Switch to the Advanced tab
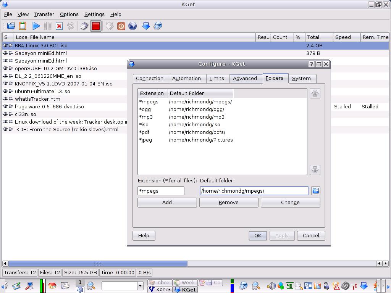Screen dimensions: 391x293 [246, 79]
